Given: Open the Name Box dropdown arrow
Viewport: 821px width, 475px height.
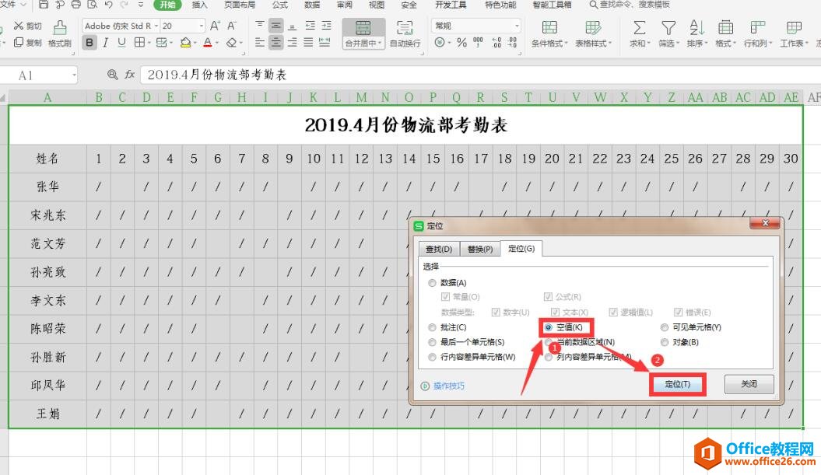Looking at the screenshot, I should pos(74,75).
